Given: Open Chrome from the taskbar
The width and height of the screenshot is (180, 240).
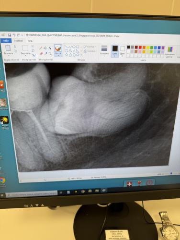Looking at the screenshot, I should click(83, 191).
